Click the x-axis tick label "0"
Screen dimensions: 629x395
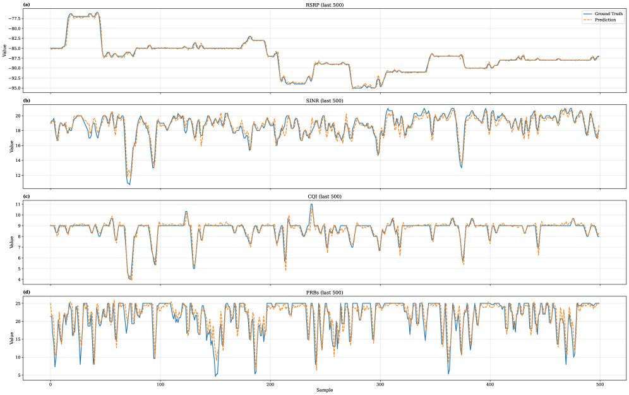click(51, 384)
